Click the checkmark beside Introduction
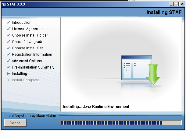Image resolution: width=186 pixels, height=131 pixels. click(8, 23)
